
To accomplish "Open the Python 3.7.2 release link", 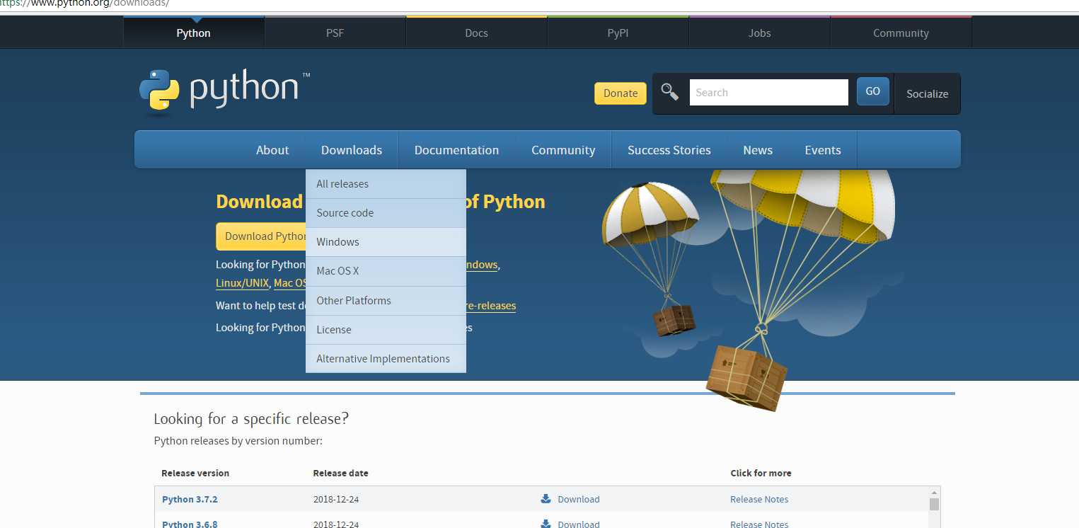I will click(190, 499).
